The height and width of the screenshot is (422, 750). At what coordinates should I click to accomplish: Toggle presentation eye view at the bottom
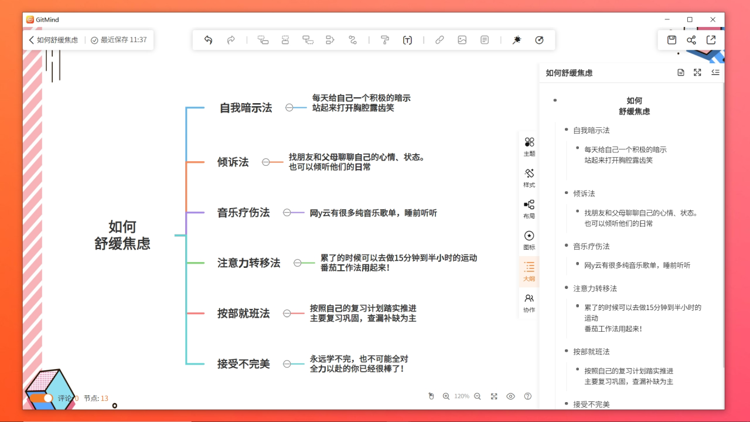pyautogui.click(x=510, y=396)
